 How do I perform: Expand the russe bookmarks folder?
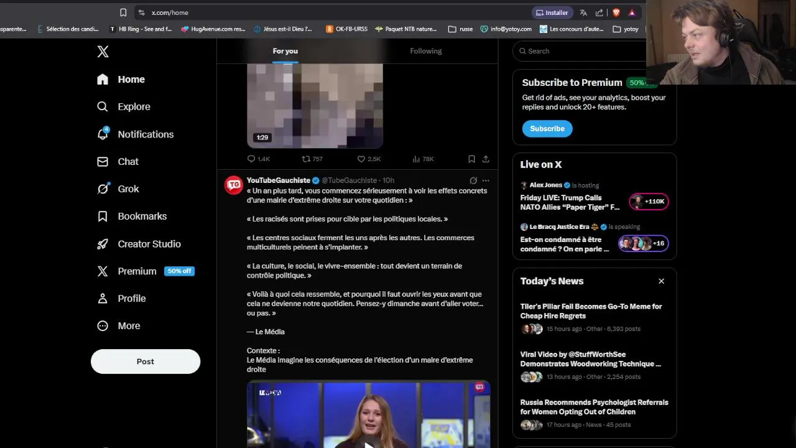pyautogui.click(x=460, y=29)
